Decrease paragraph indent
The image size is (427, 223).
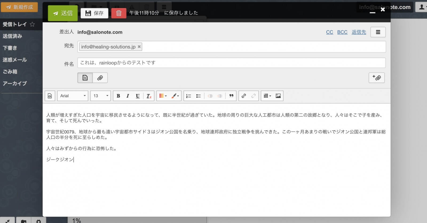[210, 96]
